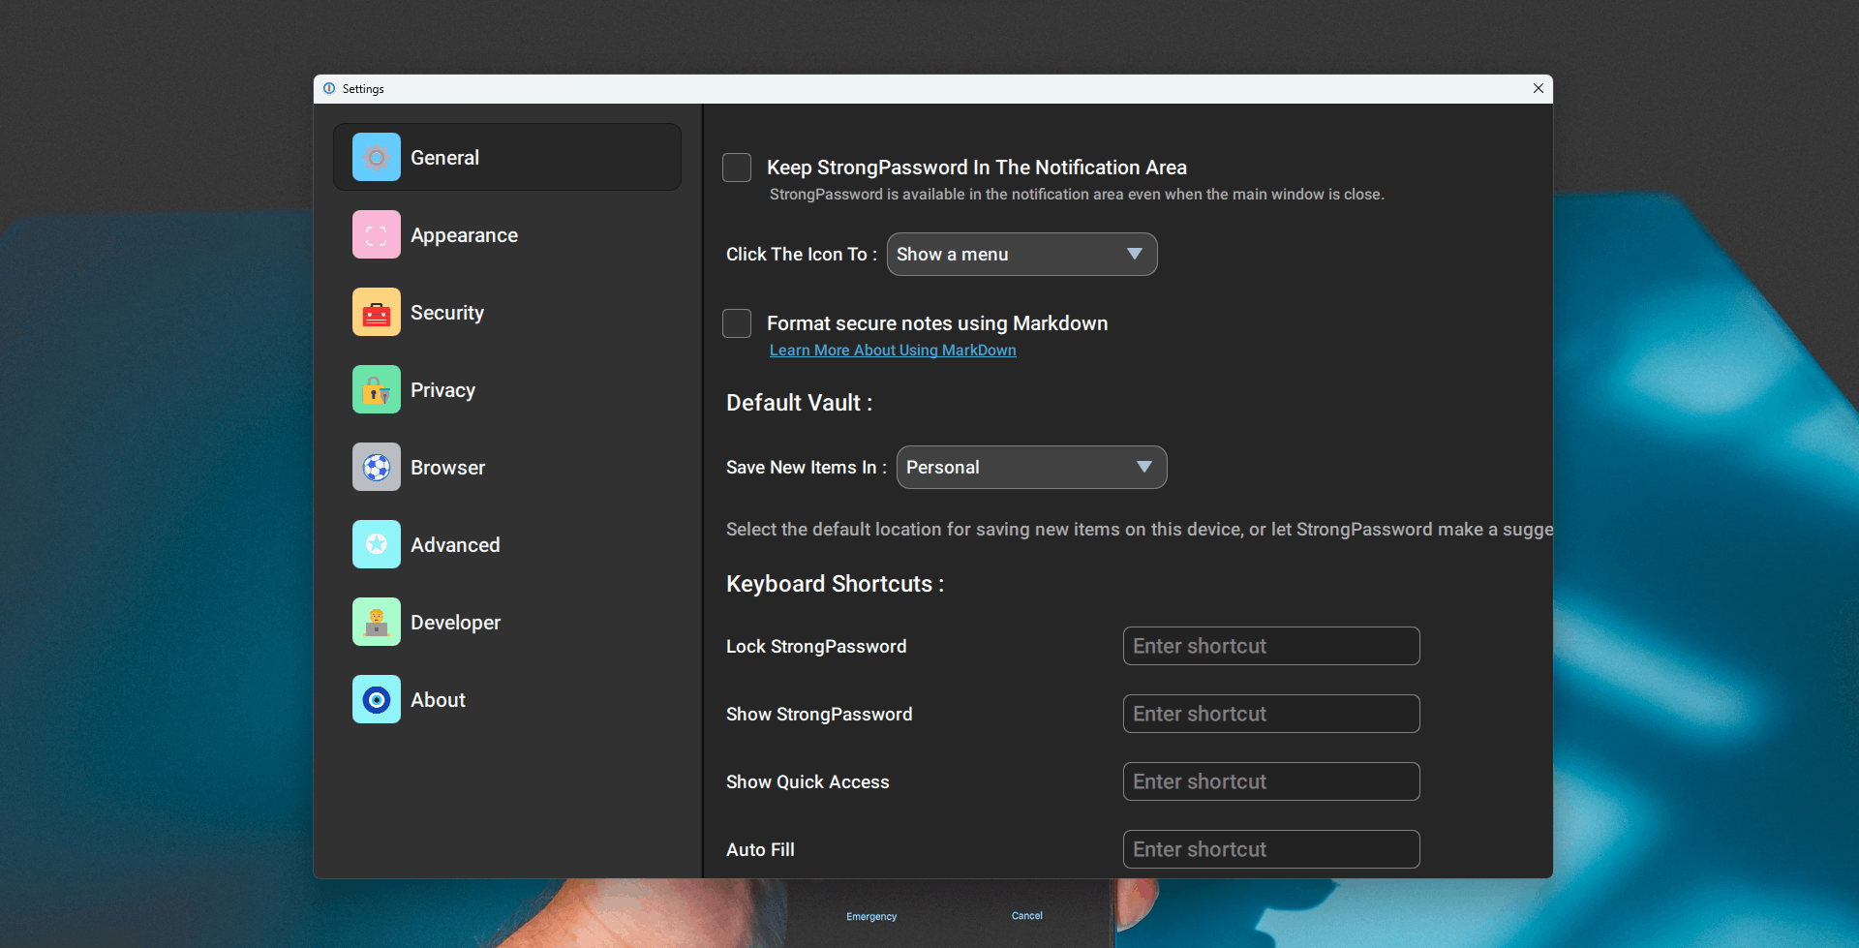
Task: Go to the About section
Action: click(438, 699)
